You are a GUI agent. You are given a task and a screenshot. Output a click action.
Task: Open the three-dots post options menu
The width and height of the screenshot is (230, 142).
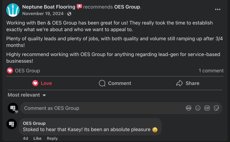click(218, 9)
